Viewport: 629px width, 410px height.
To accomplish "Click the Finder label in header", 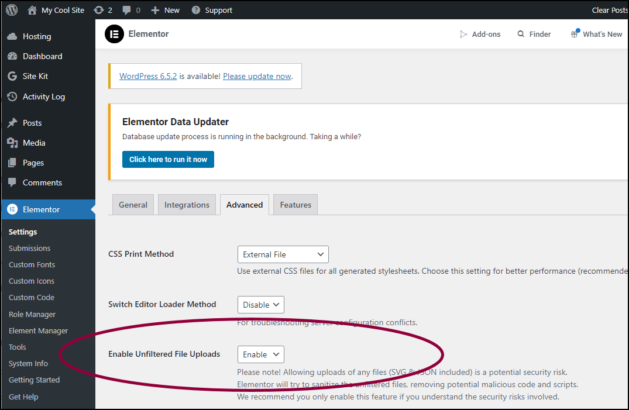I will pos(540,34).
